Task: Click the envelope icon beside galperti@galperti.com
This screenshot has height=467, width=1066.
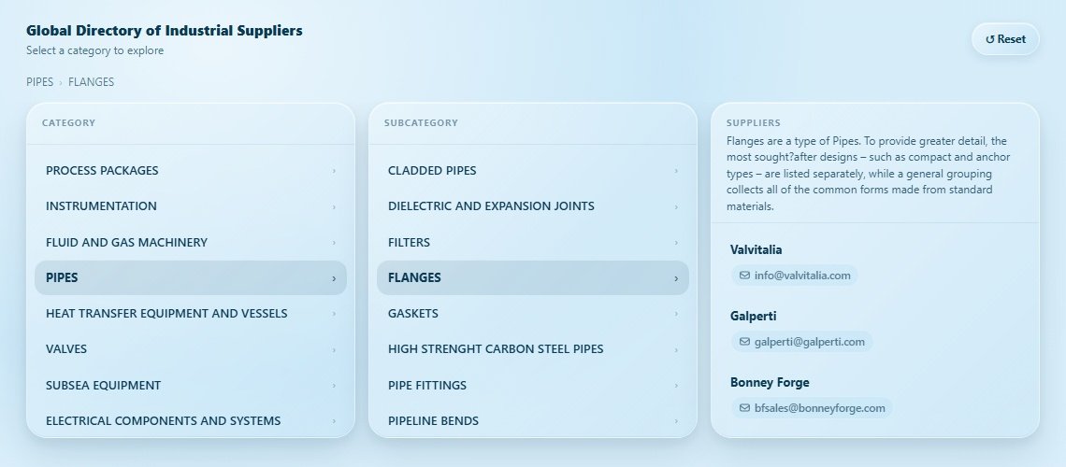Action: pos(744,342)
